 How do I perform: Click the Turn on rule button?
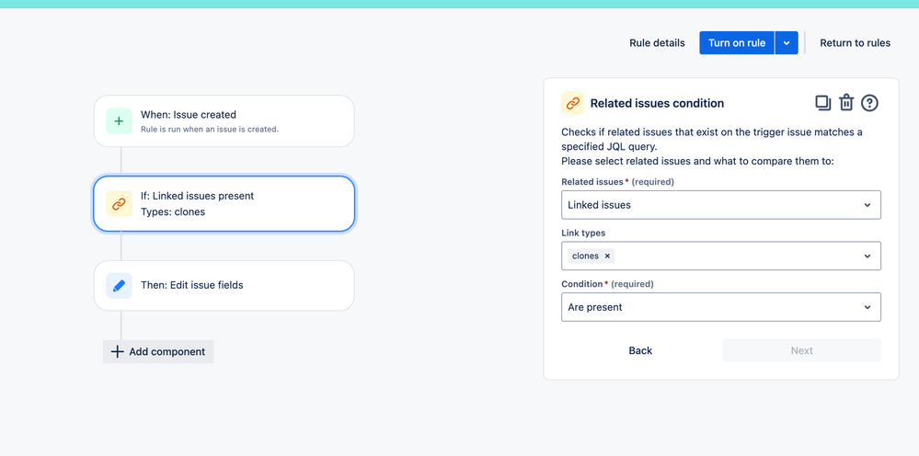click(x=737, y=42)
